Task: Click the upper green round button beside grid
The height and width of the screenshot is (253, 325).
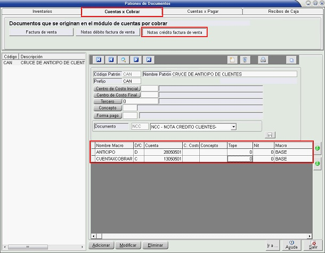Action: pos(318,149)
